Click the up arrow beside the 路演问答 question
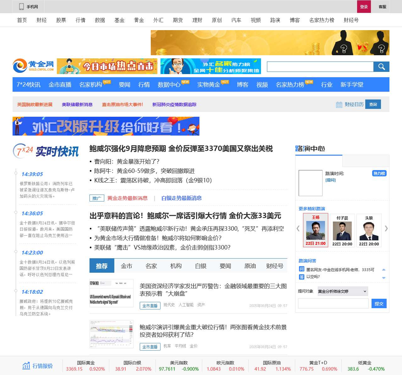This screenshot has height=375, width=402. pyautogui.click(x=383, y=269)
